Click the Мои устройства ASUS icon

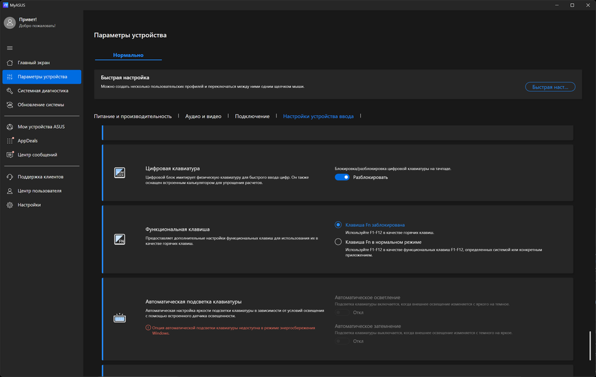point(10,127)
